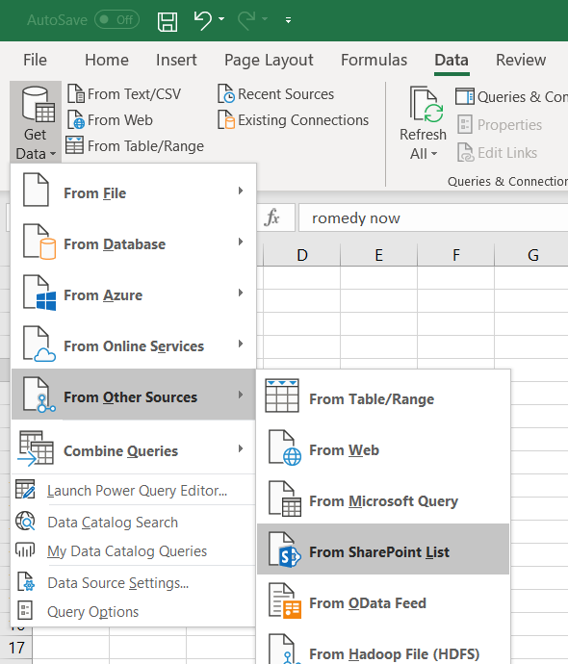The width and height of the screenshot is (568, 664).
Task: Click the From Other Sources icon
Action: tap(39, 395)
